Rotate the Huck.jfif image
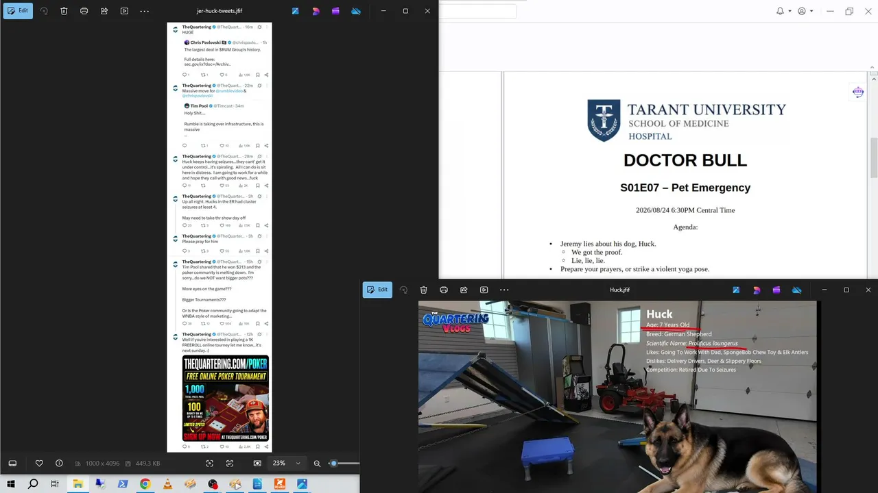This screenshot has width=878, height=493. [x=403, y=290]
